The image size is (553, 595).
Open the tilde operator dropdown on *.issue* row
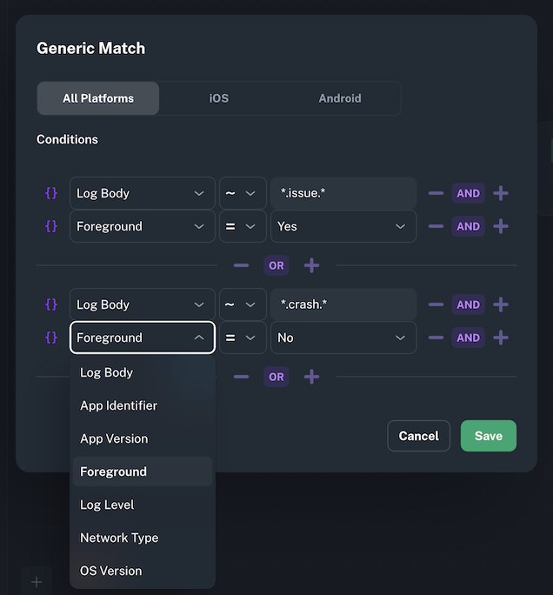tap(243, 193)
